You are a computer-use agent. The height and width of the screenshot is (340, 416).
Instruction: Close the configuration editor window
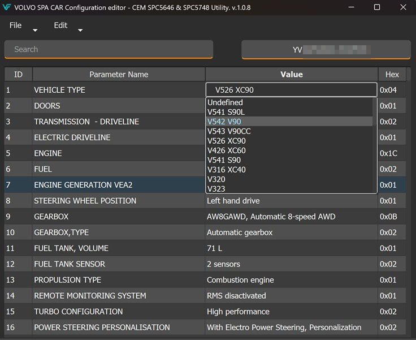pyautogui.click(x=403, y=7)
